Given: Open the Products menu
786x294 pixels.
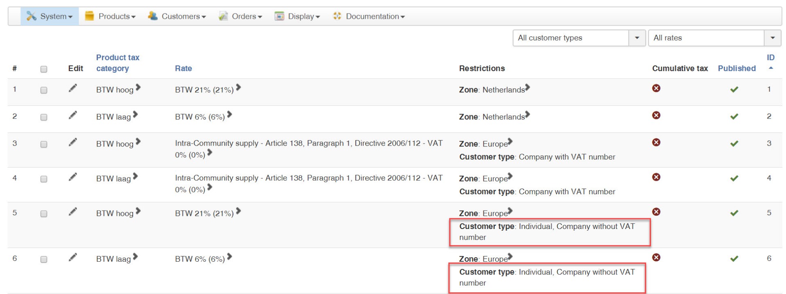Looking at the screenshot, I should click(110, 16).
